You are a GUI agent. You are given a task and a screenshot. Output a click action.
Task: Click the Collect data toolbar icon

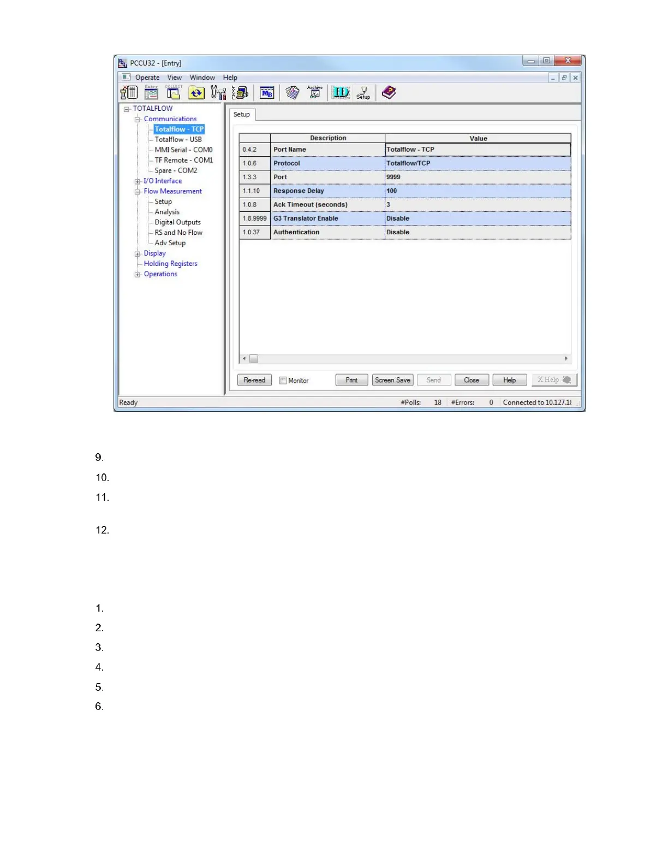174,93
